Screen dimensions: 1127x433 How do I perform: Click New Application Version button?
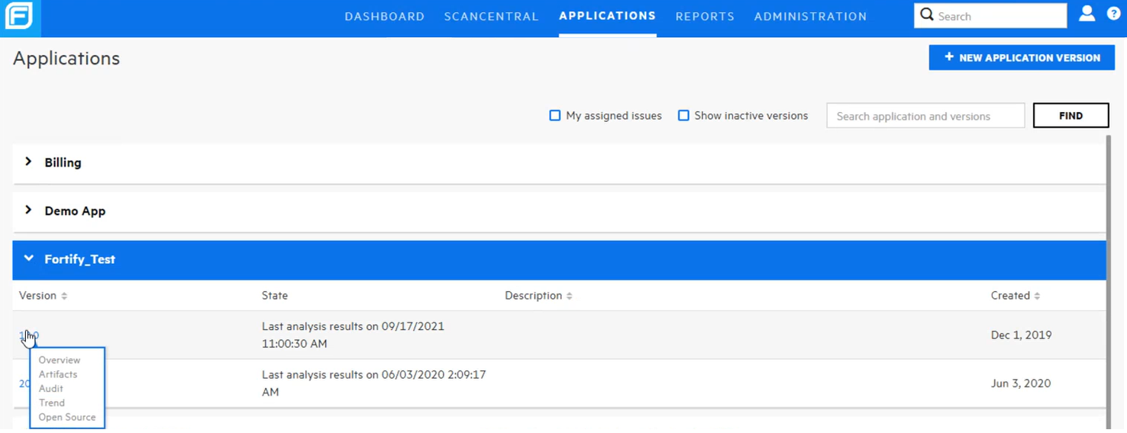click(x=1022, y=57)
